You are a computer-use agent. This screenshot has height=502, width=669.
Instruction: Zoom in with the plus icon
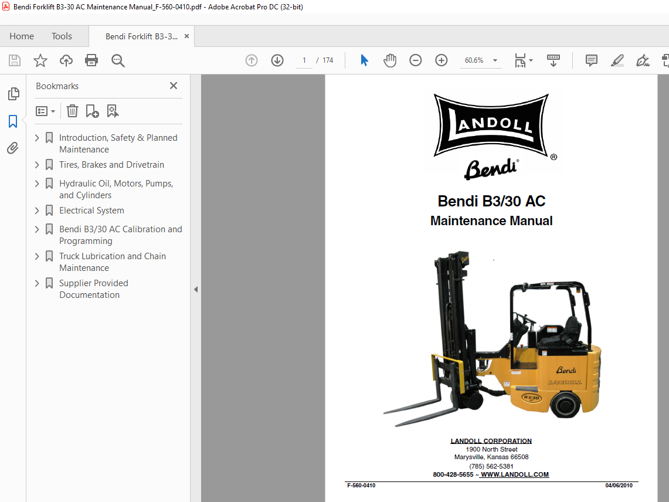coord(441,60)
